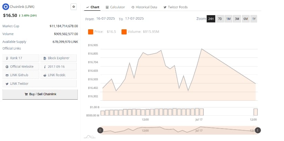Click the Historical Data clock icon

(x=133, y=7)
